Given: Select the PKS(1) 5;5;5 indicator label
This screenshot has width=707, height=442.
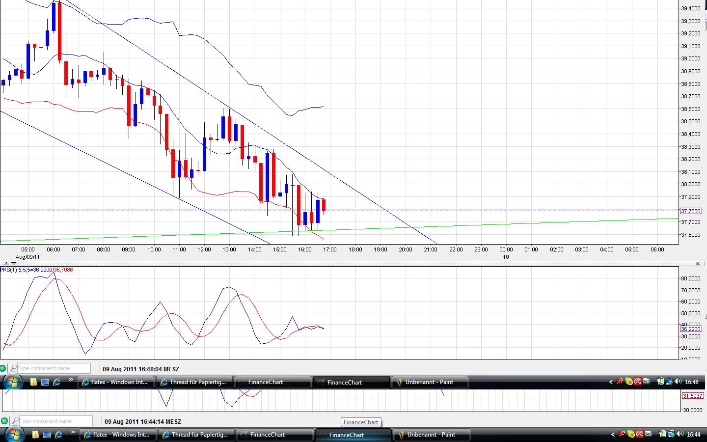Looking at the screenshot, I should click(x=36, y=270).
